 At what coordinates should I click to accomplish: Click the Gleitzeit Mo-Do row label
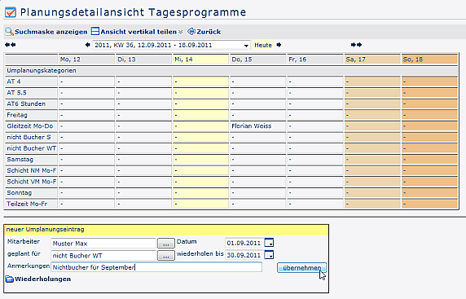coord(31,126)
